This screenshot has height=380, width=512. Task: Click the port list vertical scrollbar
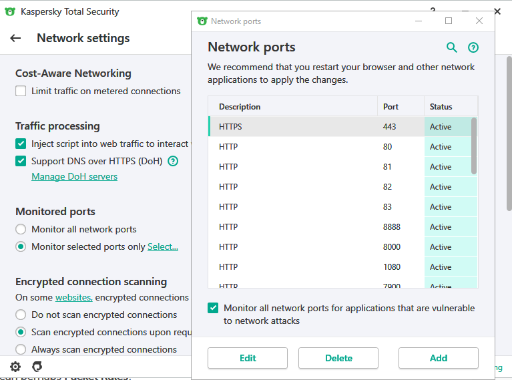click(x=474, y=146)
